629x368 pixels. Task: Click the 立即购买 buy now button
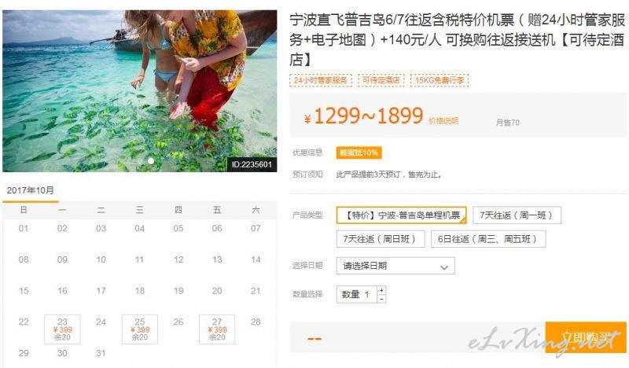point(586,337)
